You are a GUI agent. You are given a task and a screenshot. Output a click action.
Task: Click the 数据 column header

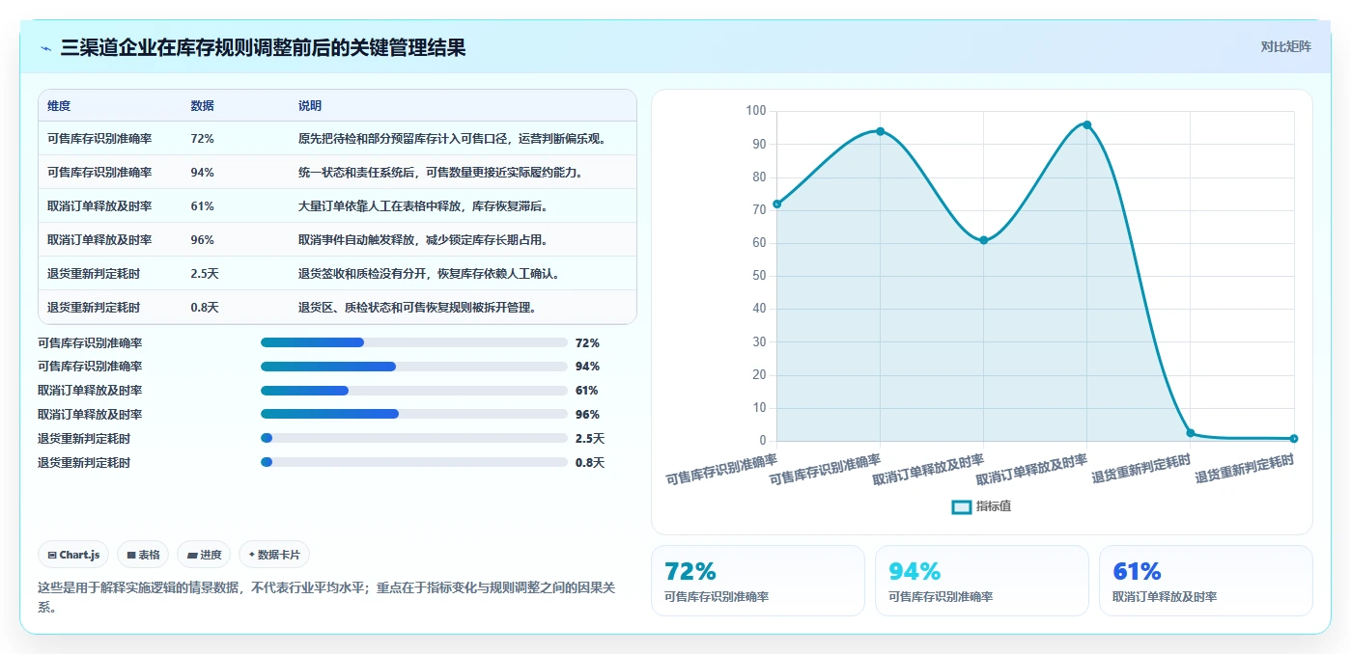pyautogui.click(x=203, y=106)
